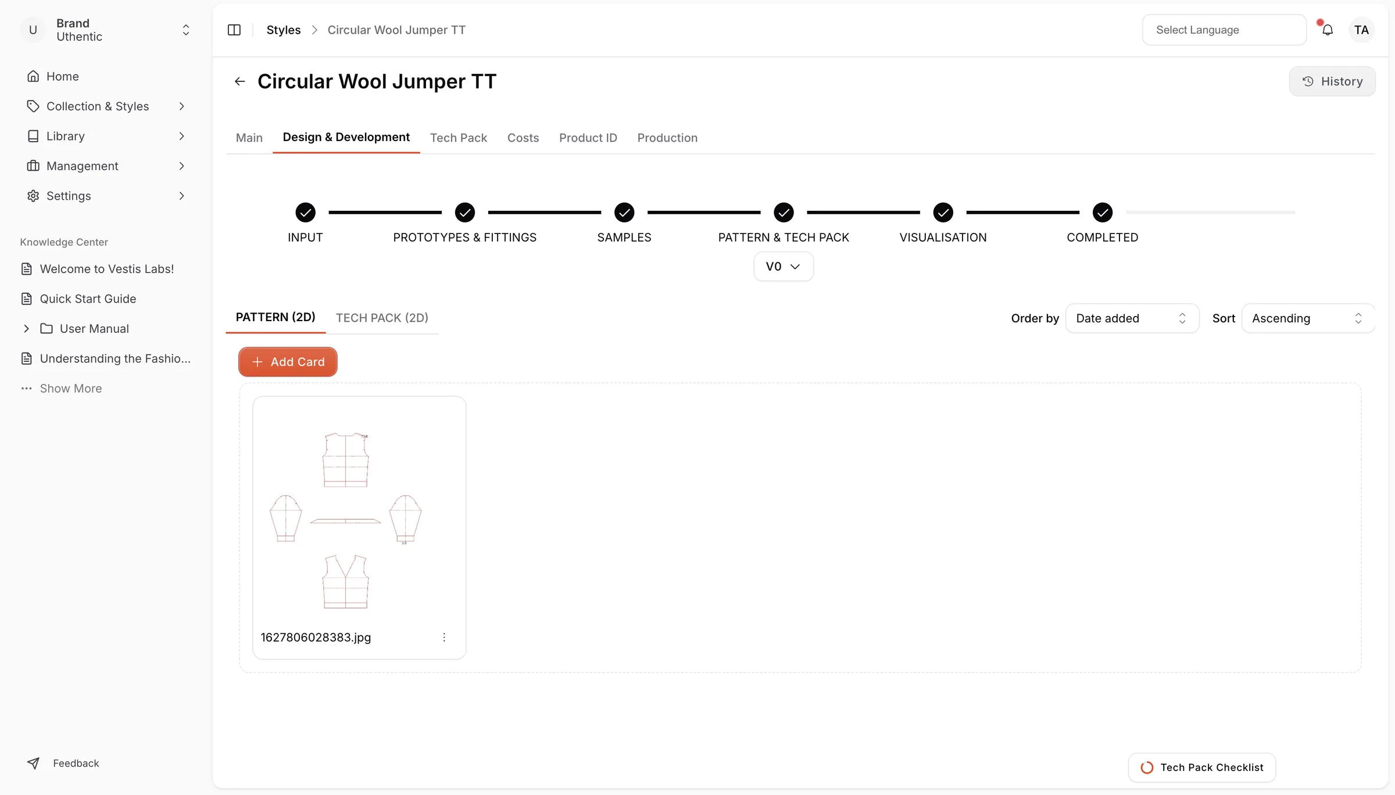Toggle the sidebar panel icon
1395x795 pixels.
tap(234, 30)
